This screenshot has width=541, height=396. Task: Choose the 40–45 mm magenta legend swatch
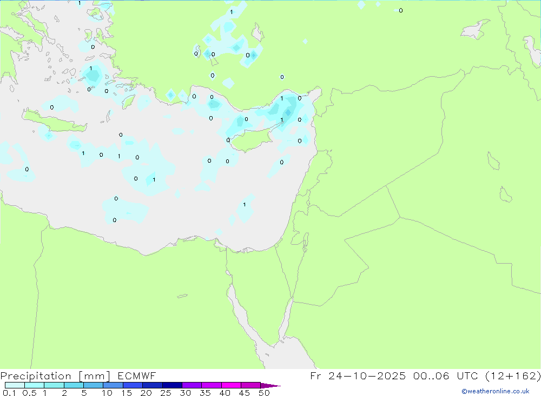(231, 385)
